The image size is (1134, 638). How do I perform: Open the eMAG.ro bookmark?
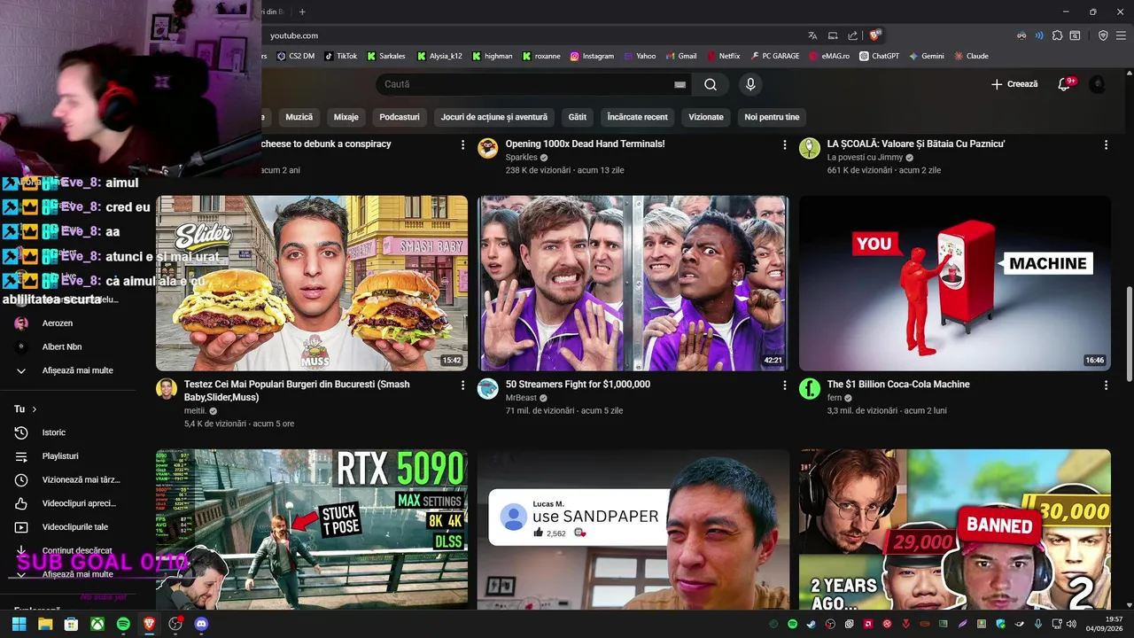point(829,56)
